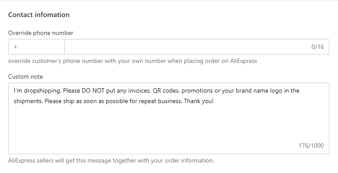The image size is (338, 173).
Task: Click the helper text about overriding customer's phone number
Action: [x=132, y=61]
